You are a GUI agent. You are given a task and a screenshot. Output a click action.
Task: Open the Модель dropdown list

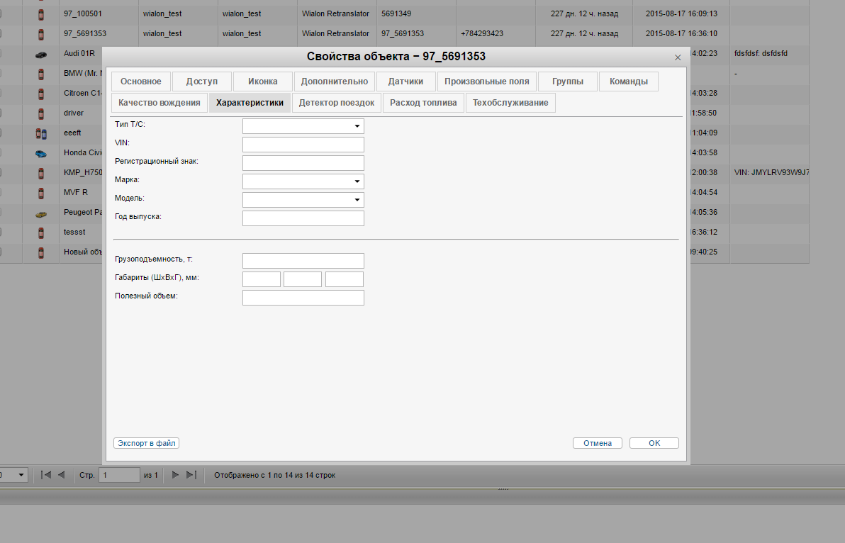pos(357,200)
